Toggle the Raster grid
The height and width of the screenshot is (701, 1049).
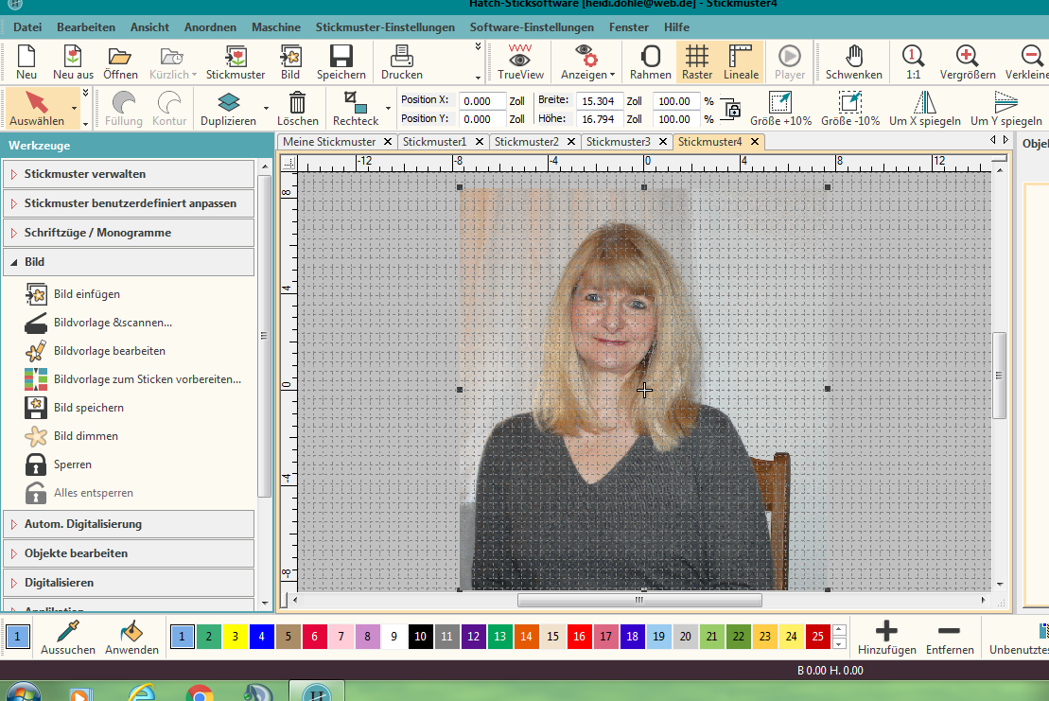coord(697,62)
